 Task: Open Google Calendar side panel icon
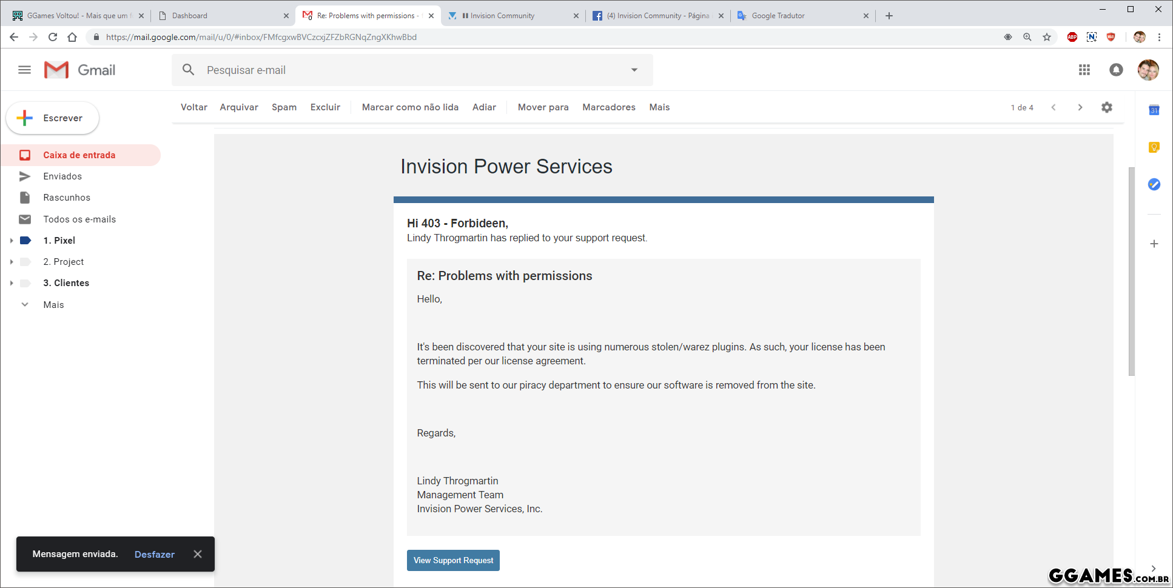coord(1154,110)
